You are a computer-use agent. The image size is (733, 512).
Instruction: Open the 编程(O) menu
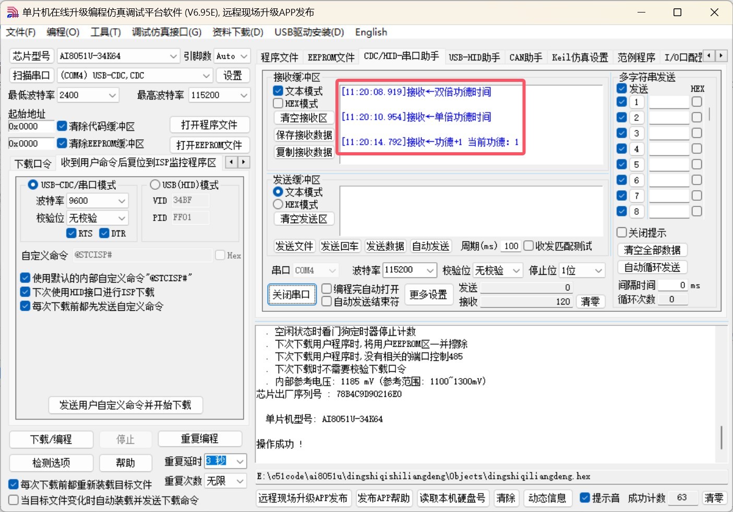coord(63,32)
